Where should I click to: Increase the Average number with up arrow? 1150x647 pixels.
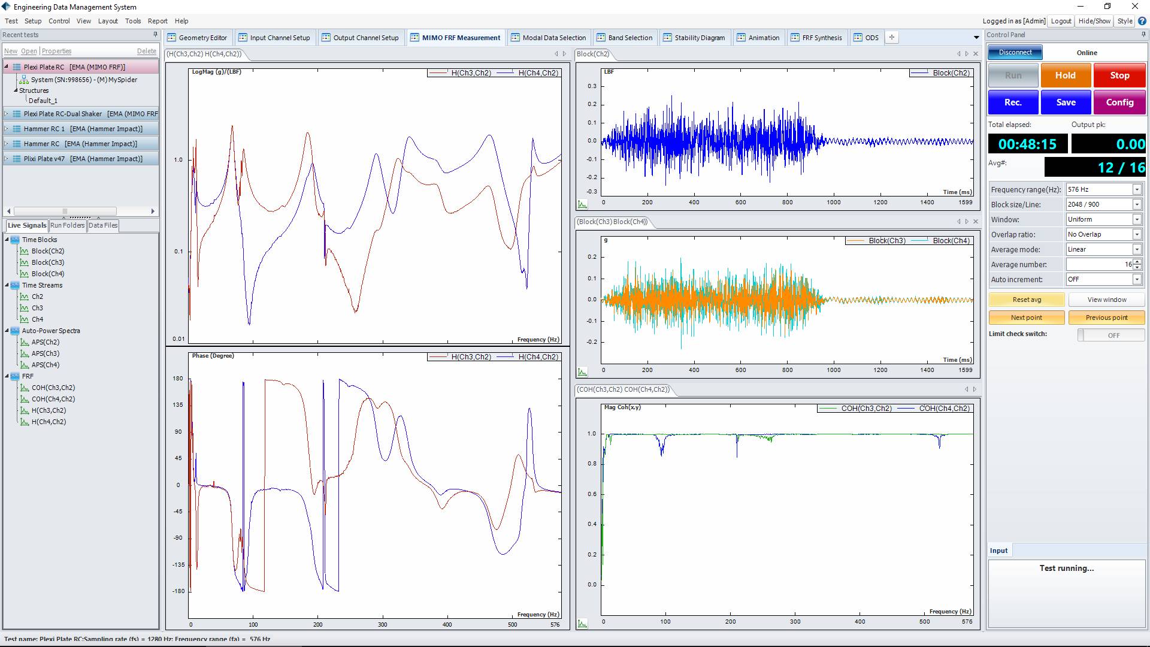pyautogui.click(x=1137, y=261)
